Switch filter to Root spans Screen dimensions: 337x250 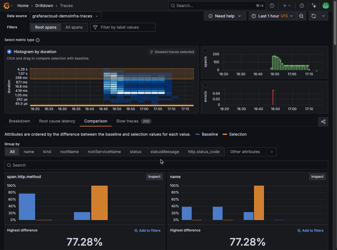(46, 27)
